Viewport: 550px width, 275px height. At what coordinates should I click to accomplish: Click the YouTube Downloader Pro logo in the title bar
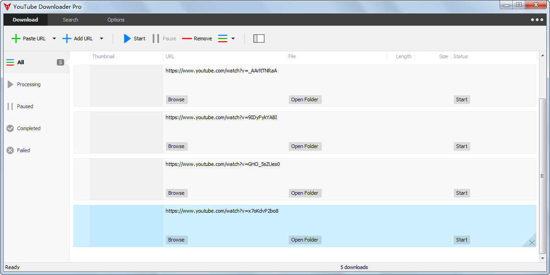[x=7, y=6]
